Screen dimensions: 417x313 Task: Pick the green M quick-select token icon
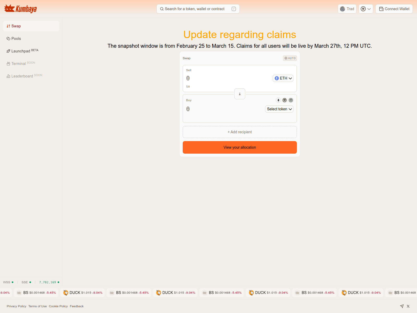[291, 100]
